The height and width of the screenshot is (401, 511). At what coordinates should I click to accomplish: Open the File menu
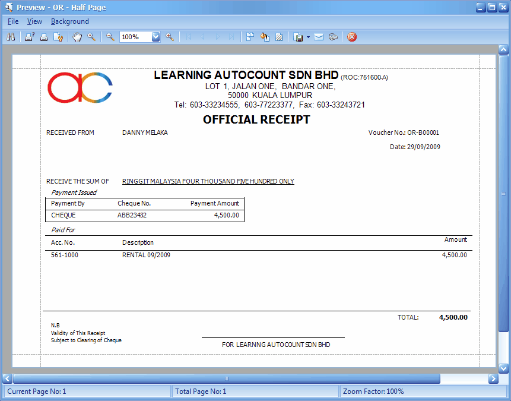13,21
